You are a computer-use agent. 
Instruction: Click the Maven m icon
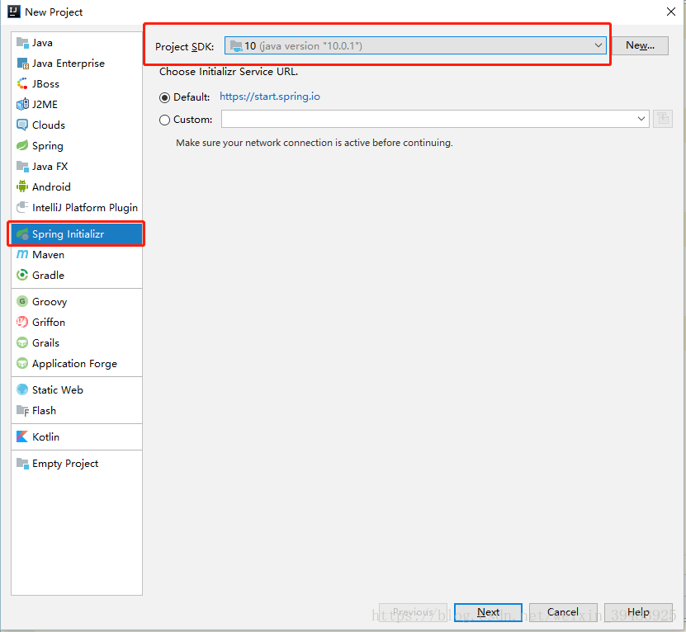(22, 254)
